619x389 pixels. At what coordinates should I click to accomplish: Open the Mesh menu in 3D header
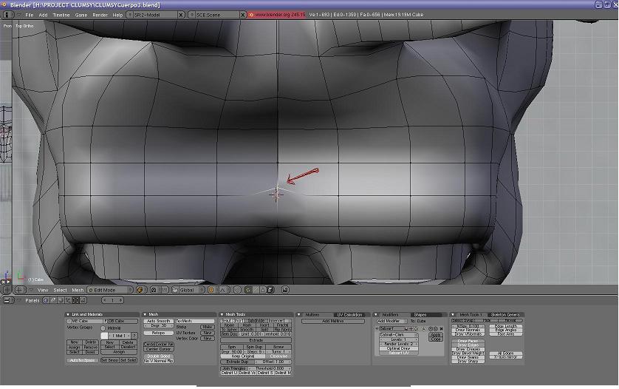click(x=78, y=290)
